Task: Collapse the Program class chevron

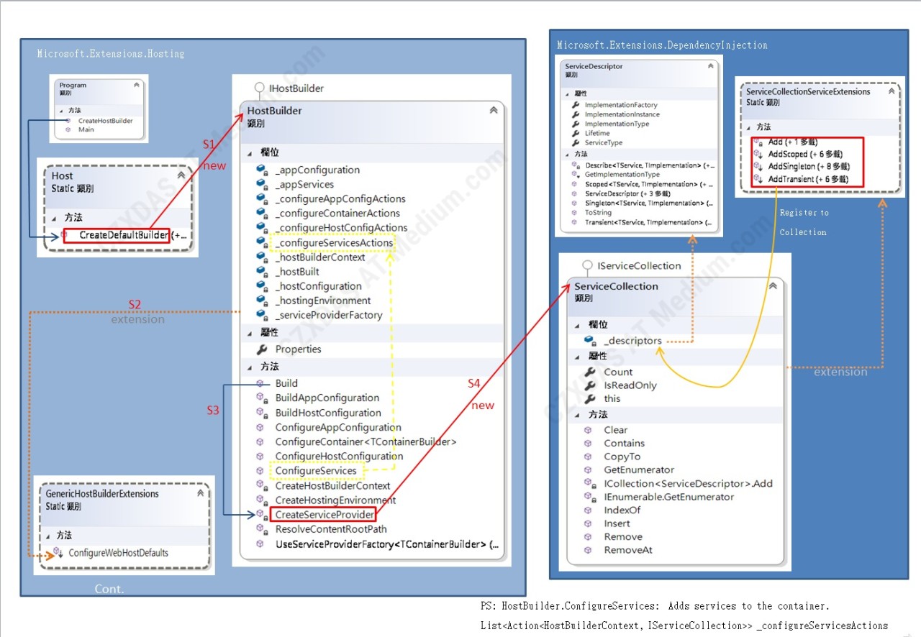Action: click(137, 85)
